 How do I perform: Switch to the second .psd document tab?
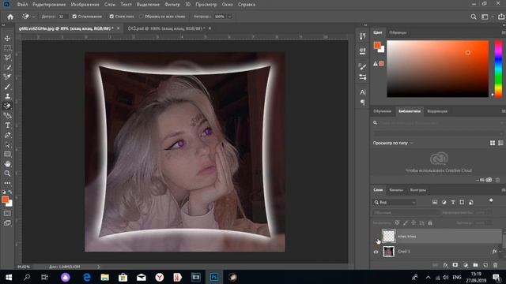pyautogui.click(x=167, y=28)
